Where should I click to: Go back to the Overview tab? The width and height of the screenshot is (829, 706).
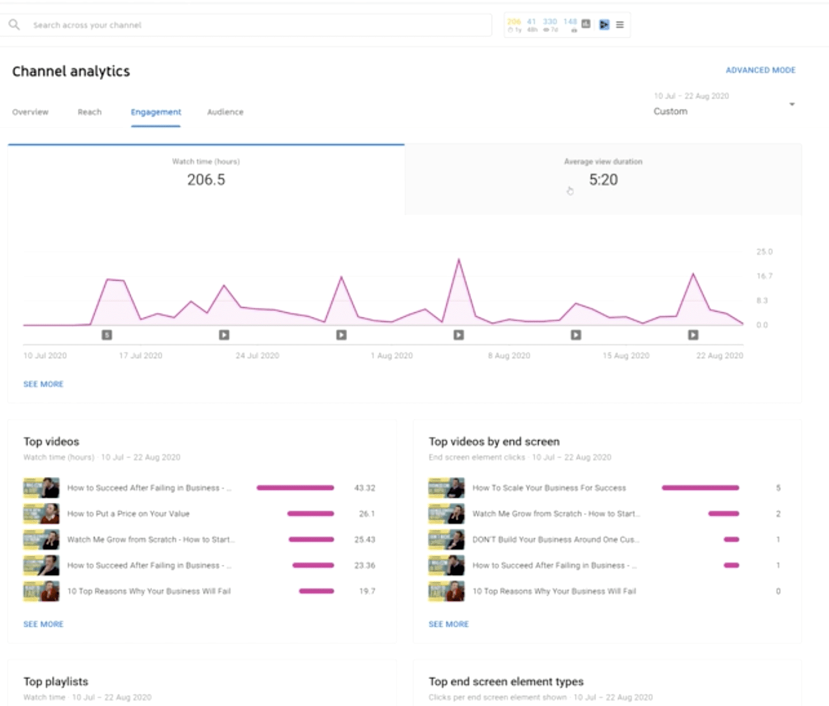(x=30, y=112)
